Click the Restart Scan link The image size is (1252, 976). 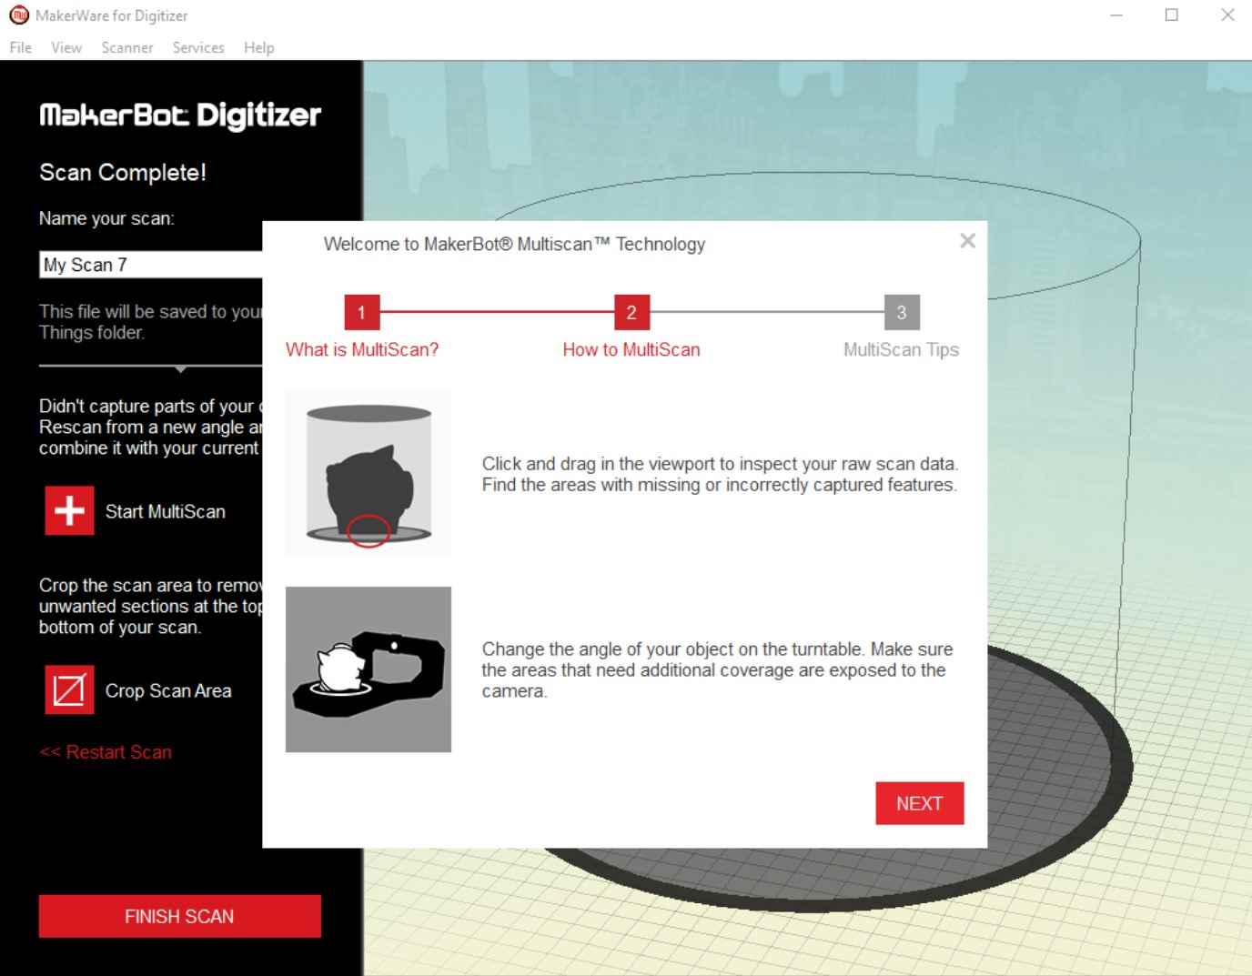pos(106,752)
